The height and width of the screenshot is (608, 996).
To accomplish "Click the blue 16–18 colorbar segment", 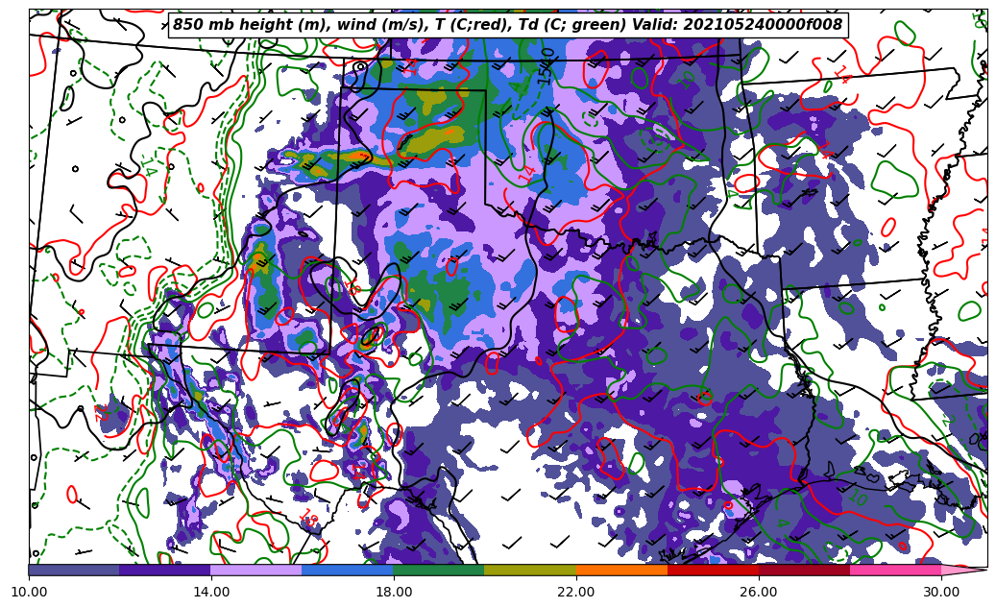I will tap(348, 570).
